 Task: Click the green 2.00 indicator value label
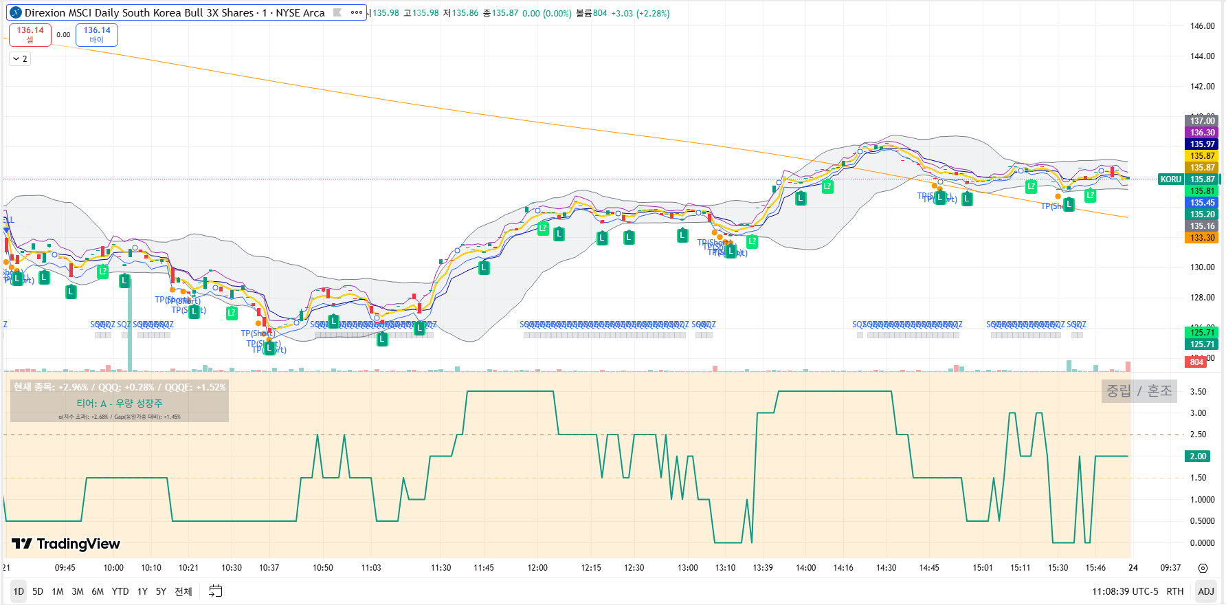click(1198, 456)
